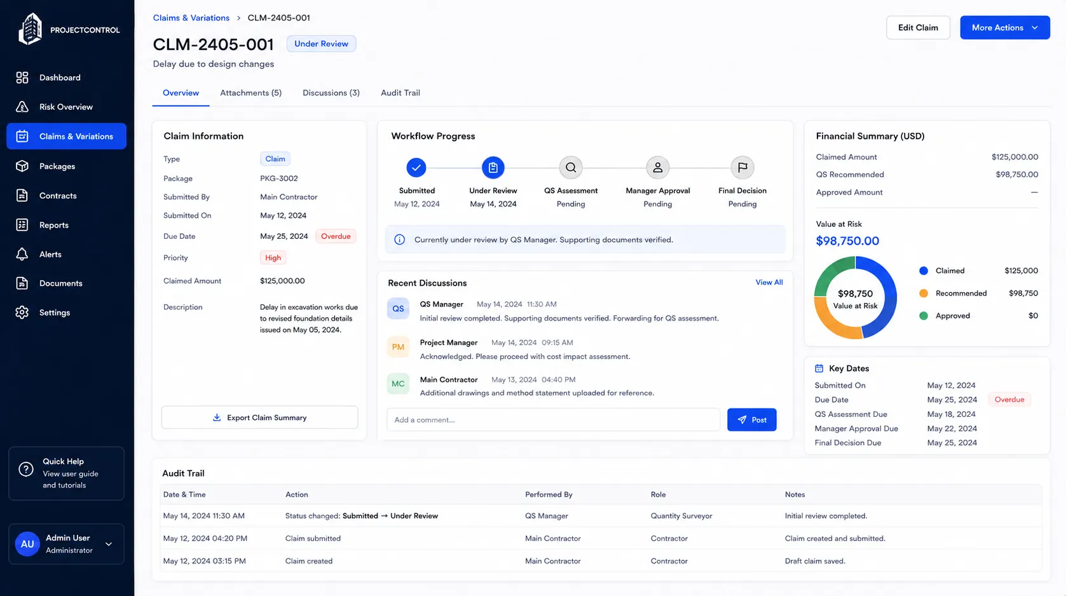This screenshot has width=1066, height=596.
Task: Click the Reports sidebar icon
Action: [22, 225]
